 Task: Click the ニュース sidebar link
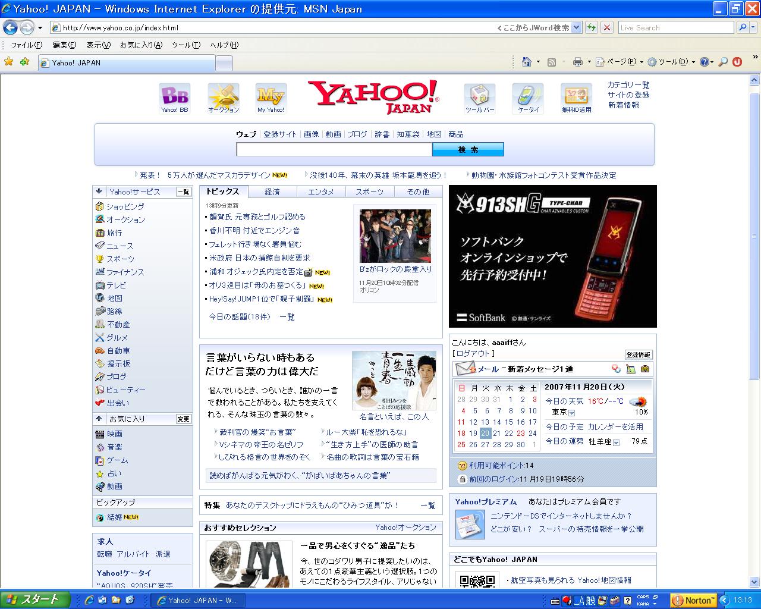[x=120, y=246]
